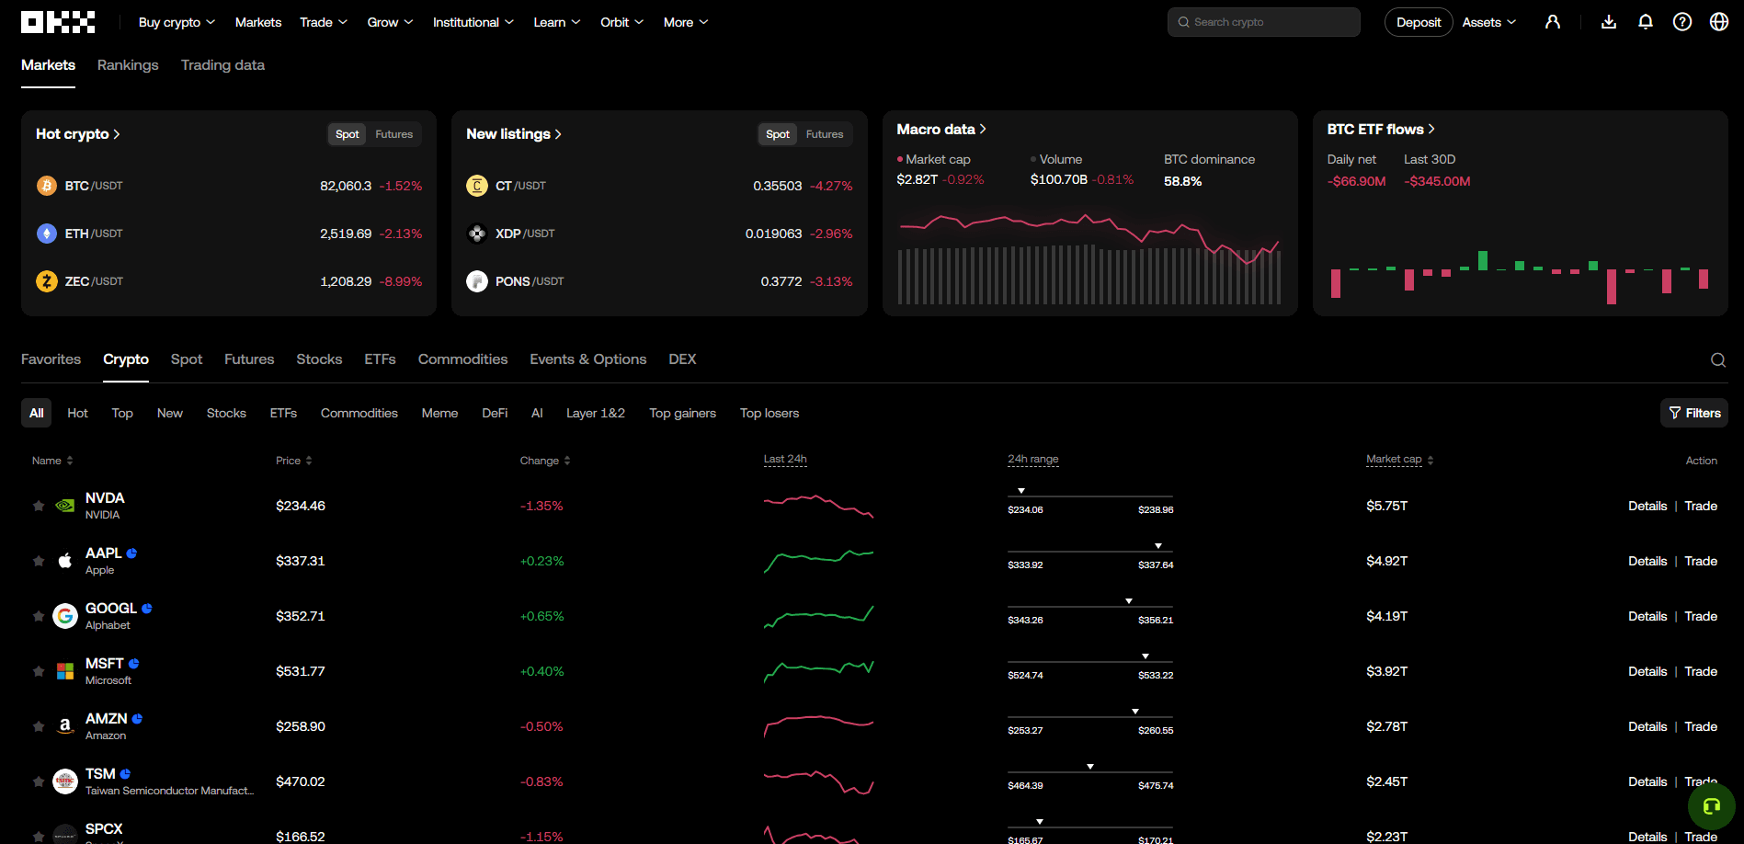Click the market table search magnifier icon
This screenshot has height=844, width=1744.
1718,360
